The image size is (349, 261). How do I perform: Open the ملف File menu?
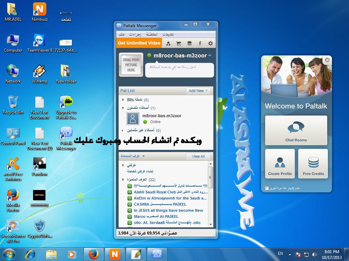(121, 34)
